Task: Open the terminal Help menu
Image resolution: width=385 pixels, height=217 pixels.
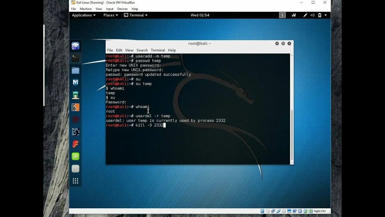Action: tap(172, 50)
